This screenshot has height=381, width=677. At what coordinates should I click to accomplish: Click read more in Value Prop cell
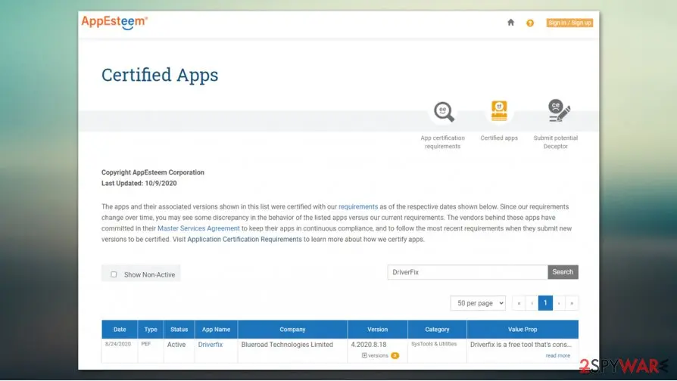pyautogui.click(x=558, y=355)
